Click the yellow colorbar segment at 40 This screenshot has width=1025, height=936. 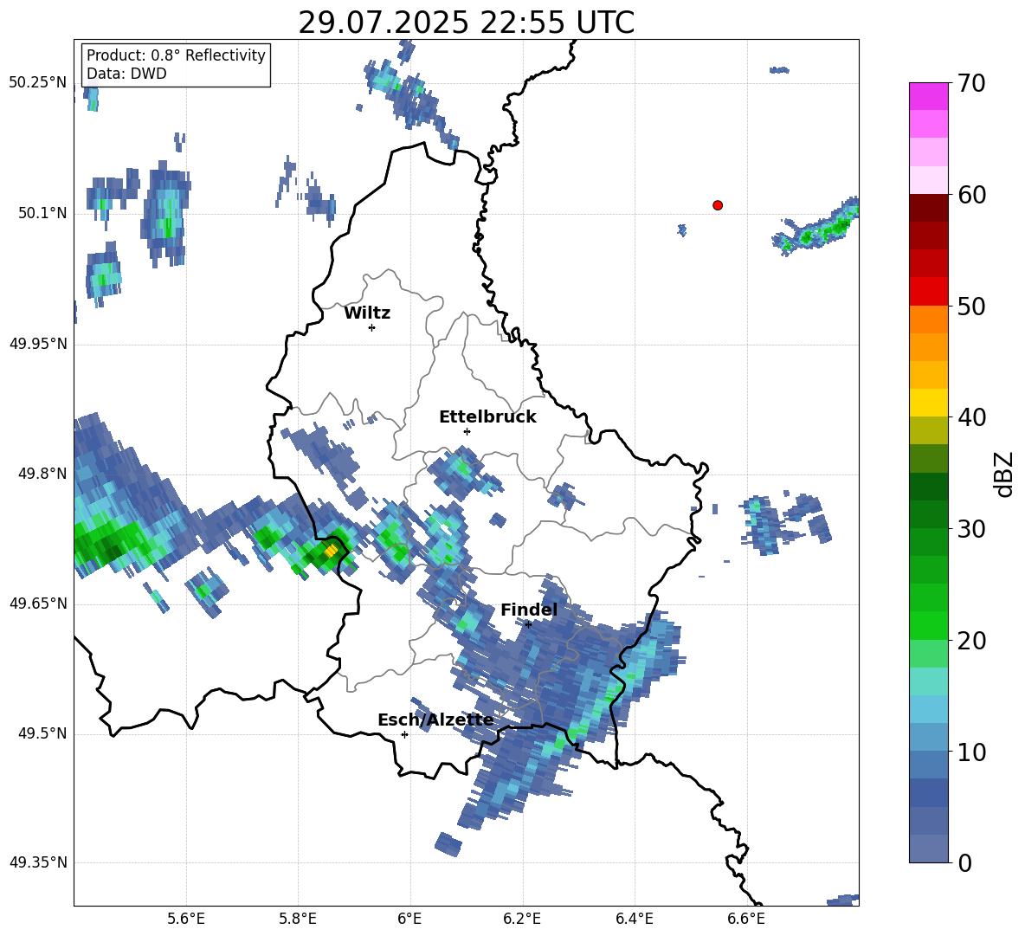928,403
